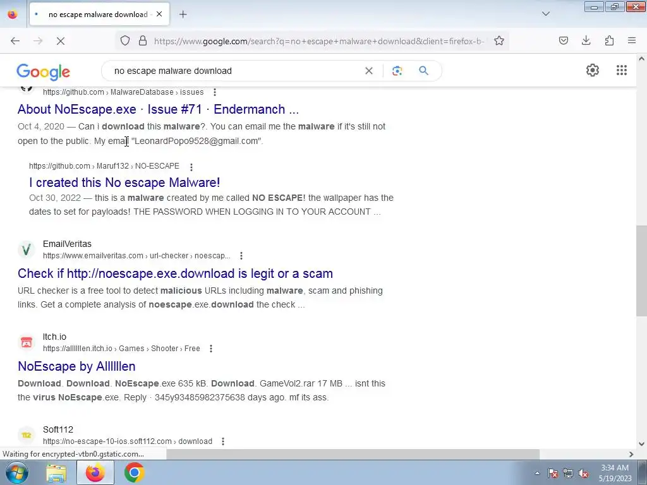Click the Firefox back arrow button
The image size is (647, 485).
point(15,41)
